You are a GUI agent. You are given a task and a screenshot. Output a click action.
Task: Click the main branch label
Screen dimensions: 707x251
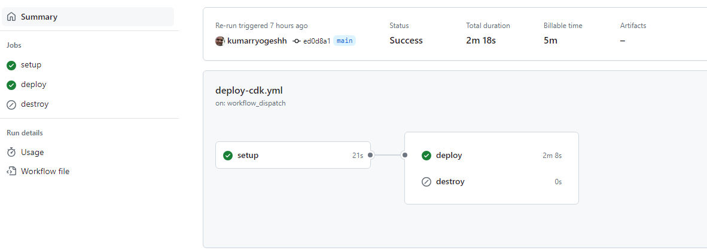[345, 41]
